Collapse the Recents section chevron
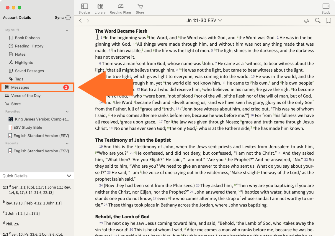This screenshot has height=236, width=335. 67,144
